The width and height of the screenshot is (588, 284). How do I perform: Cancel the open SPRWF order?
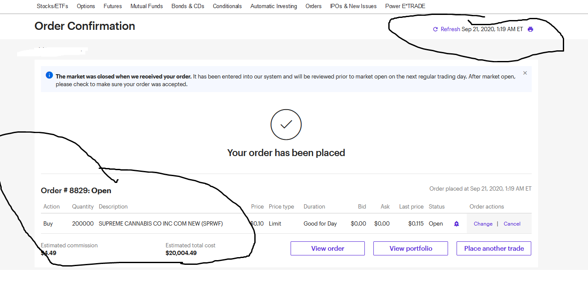[x=512, y=224]
